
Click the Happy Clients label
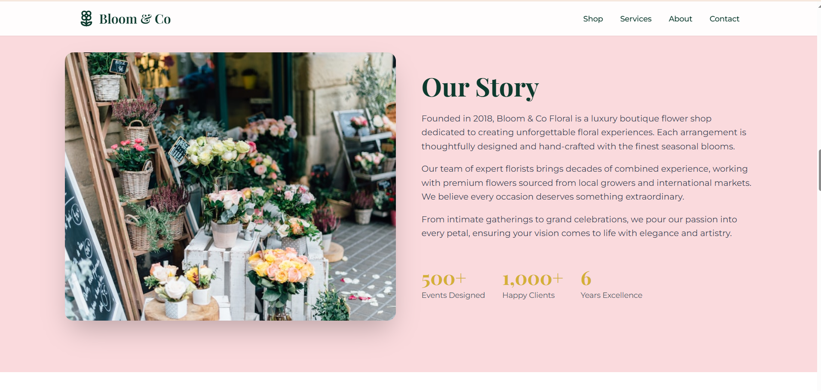point(528,295)
